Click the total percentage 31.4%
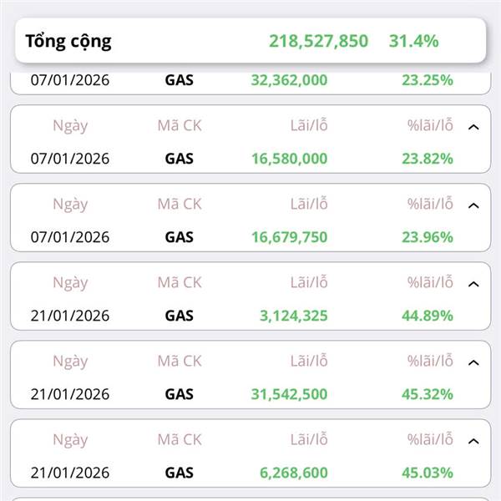This screenshot has height=501, width=501. pos(413,41)
